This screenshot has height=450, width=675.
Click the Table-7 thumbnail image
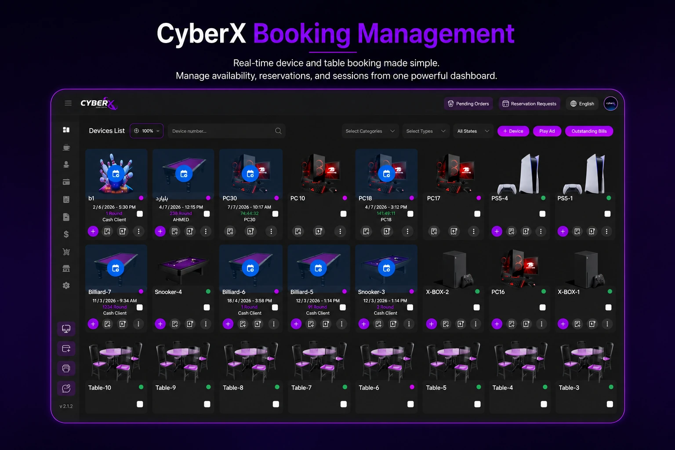pyautogui.click(x=319, y=361)
